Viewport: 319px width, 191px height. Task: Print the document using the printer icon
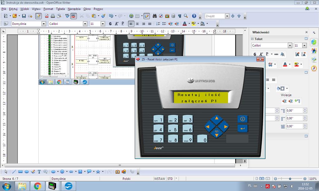pyautogui.click(x=53, y=16)
